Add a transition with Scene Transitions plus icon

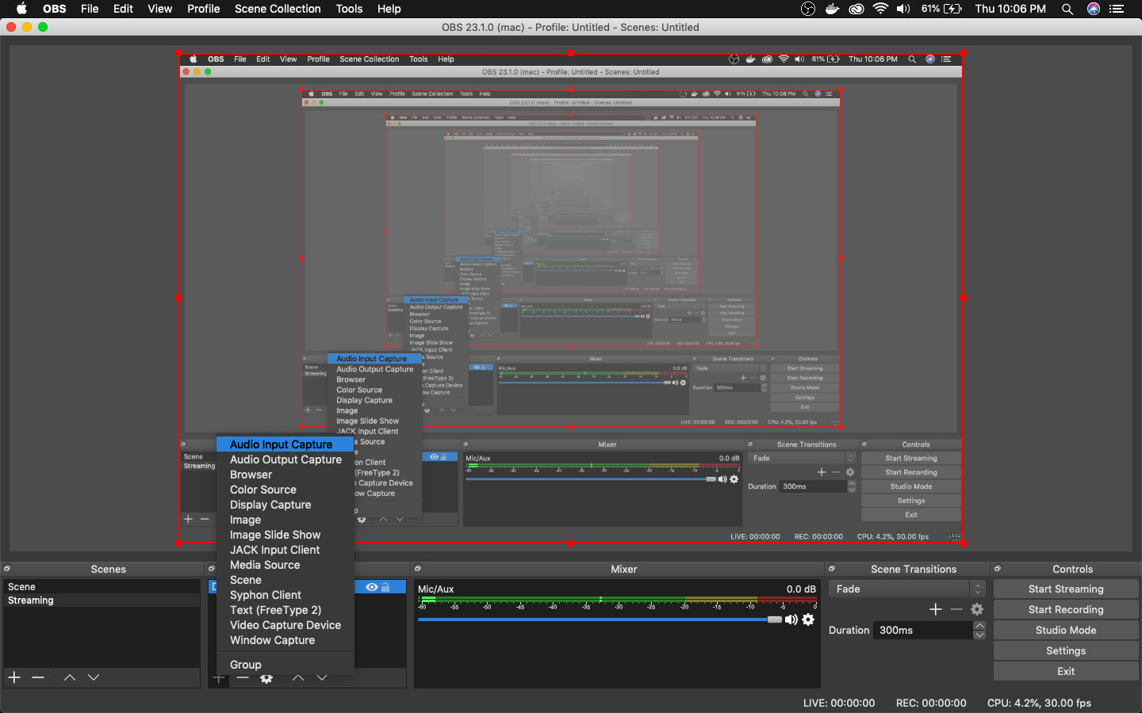(936, 609)
